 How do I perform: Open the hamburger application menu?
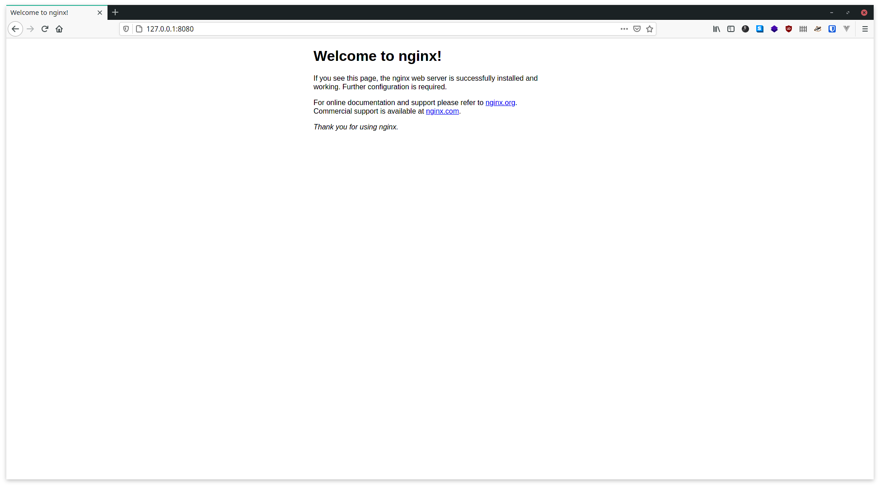click(x=865, y=29)
